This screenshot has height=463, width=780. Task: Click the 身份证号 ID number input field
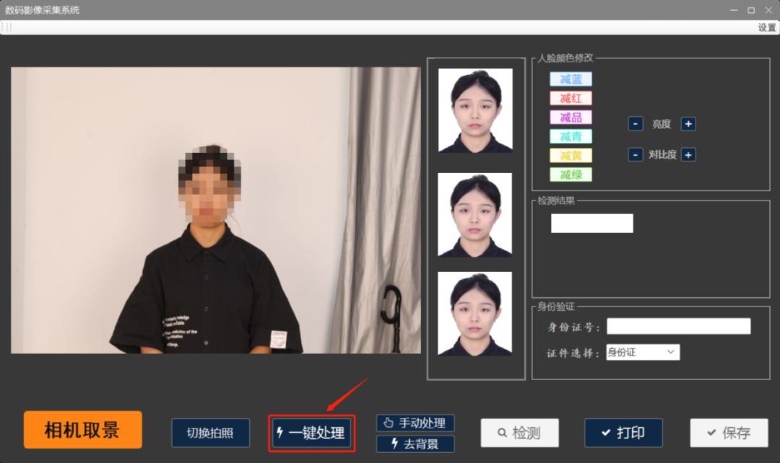point(678,327)
